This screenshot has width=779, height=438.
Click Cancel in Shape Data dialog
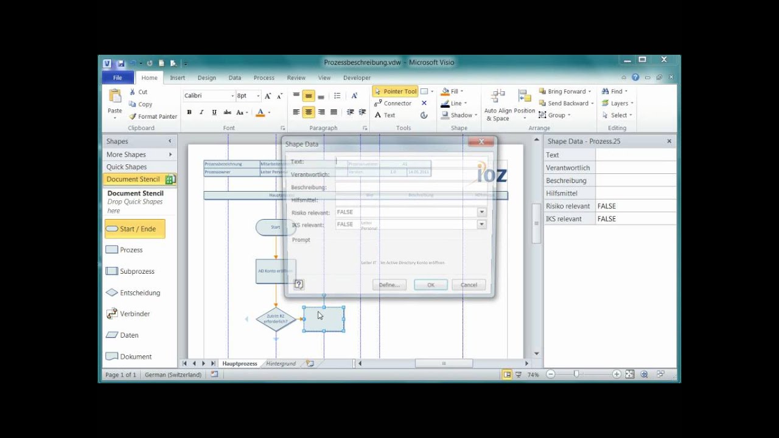coord(469,285)
